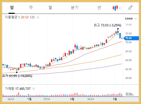The width and height of the screenshot is (141, 104).
Task: Click the pencil drawing tool icon
Action: tap(130, 8)
